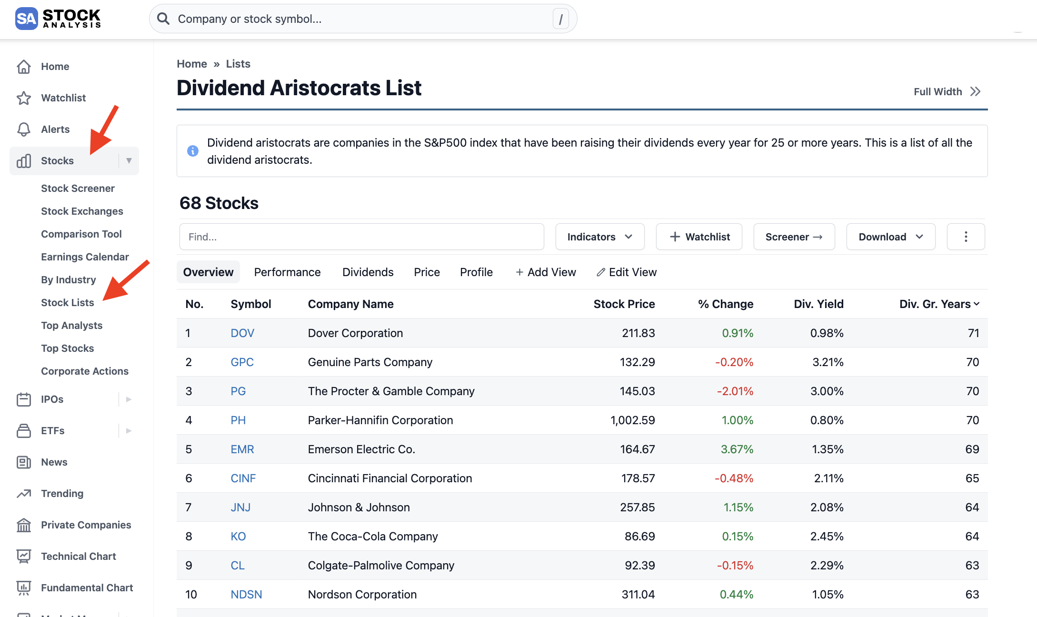The width and height of the screenshot is (1037, 617).
Task: Switch to the Dividends tab
Action: pyautogui.click(x=368, y=272)
